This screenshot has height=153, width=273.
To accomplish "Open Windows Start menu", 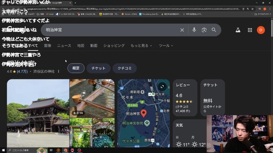I will [3, 150].
